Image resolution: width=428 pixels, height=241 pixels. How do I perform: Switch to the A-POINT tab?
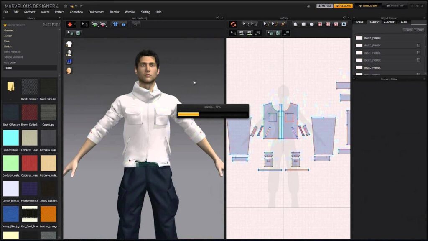389,22
